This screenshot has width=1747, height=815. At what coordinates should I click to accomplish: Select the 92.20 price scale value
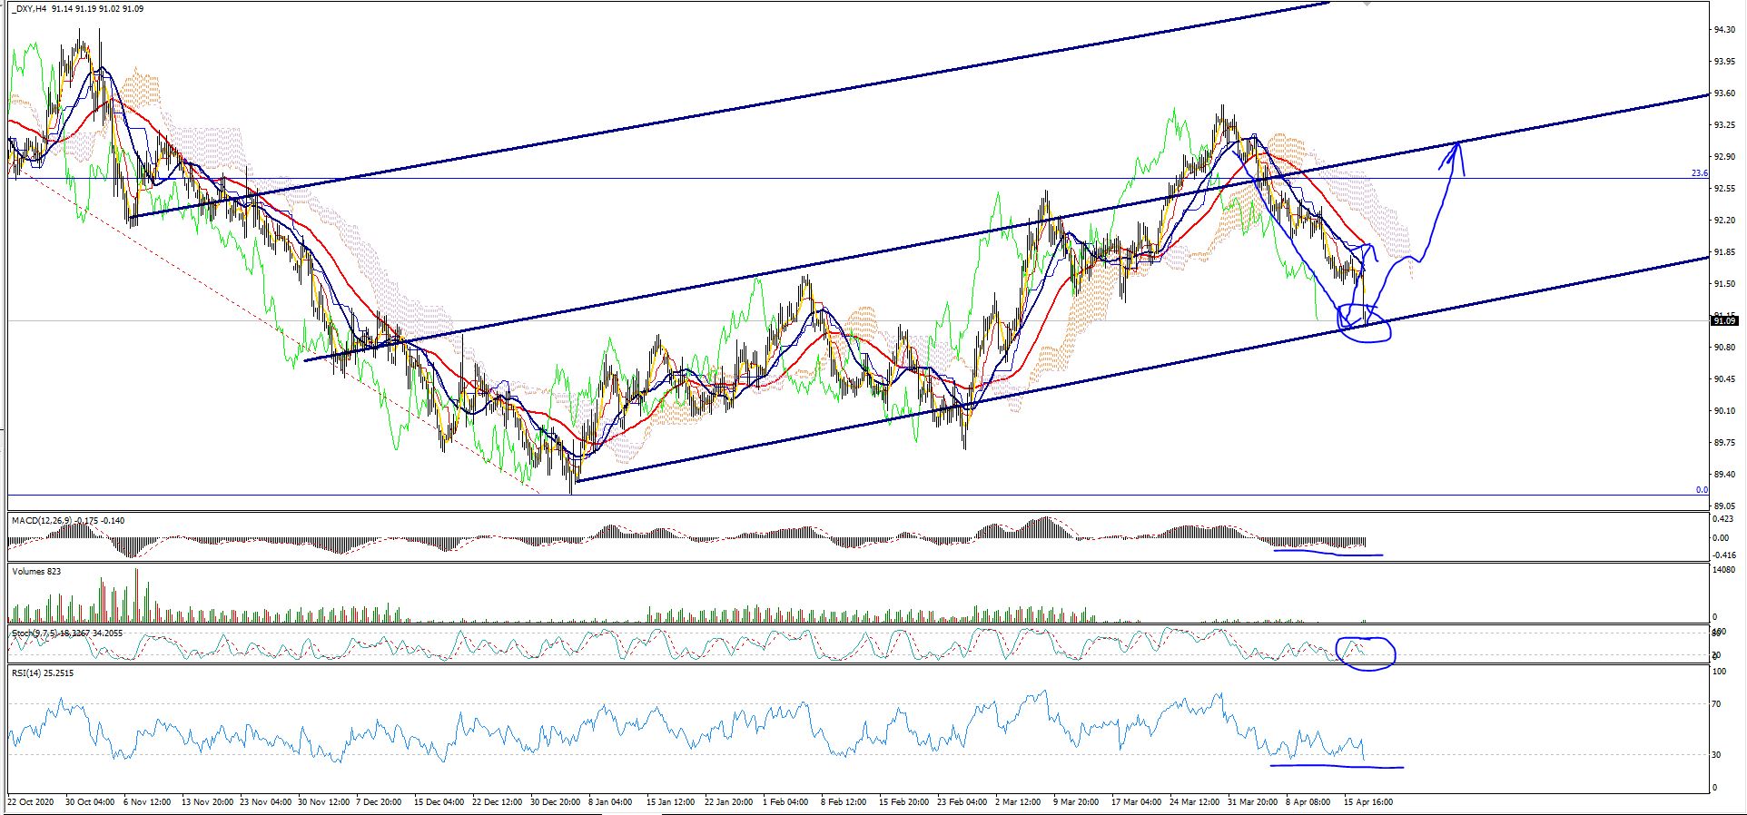point(1722,221)
